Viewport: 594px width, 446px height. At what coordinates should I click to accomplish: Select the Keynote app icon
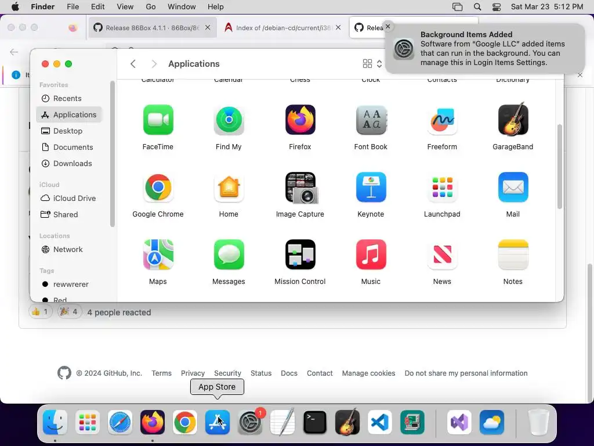(371, 188)
